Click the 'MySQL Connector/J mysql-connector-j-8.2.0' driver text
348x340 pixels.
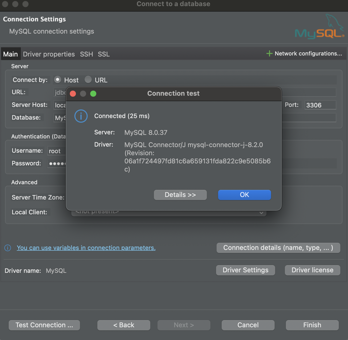[x=194, y=145]
